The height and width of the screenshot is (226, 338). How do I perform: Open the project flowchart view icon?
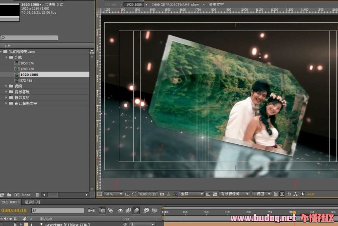[x=92, y=51]
